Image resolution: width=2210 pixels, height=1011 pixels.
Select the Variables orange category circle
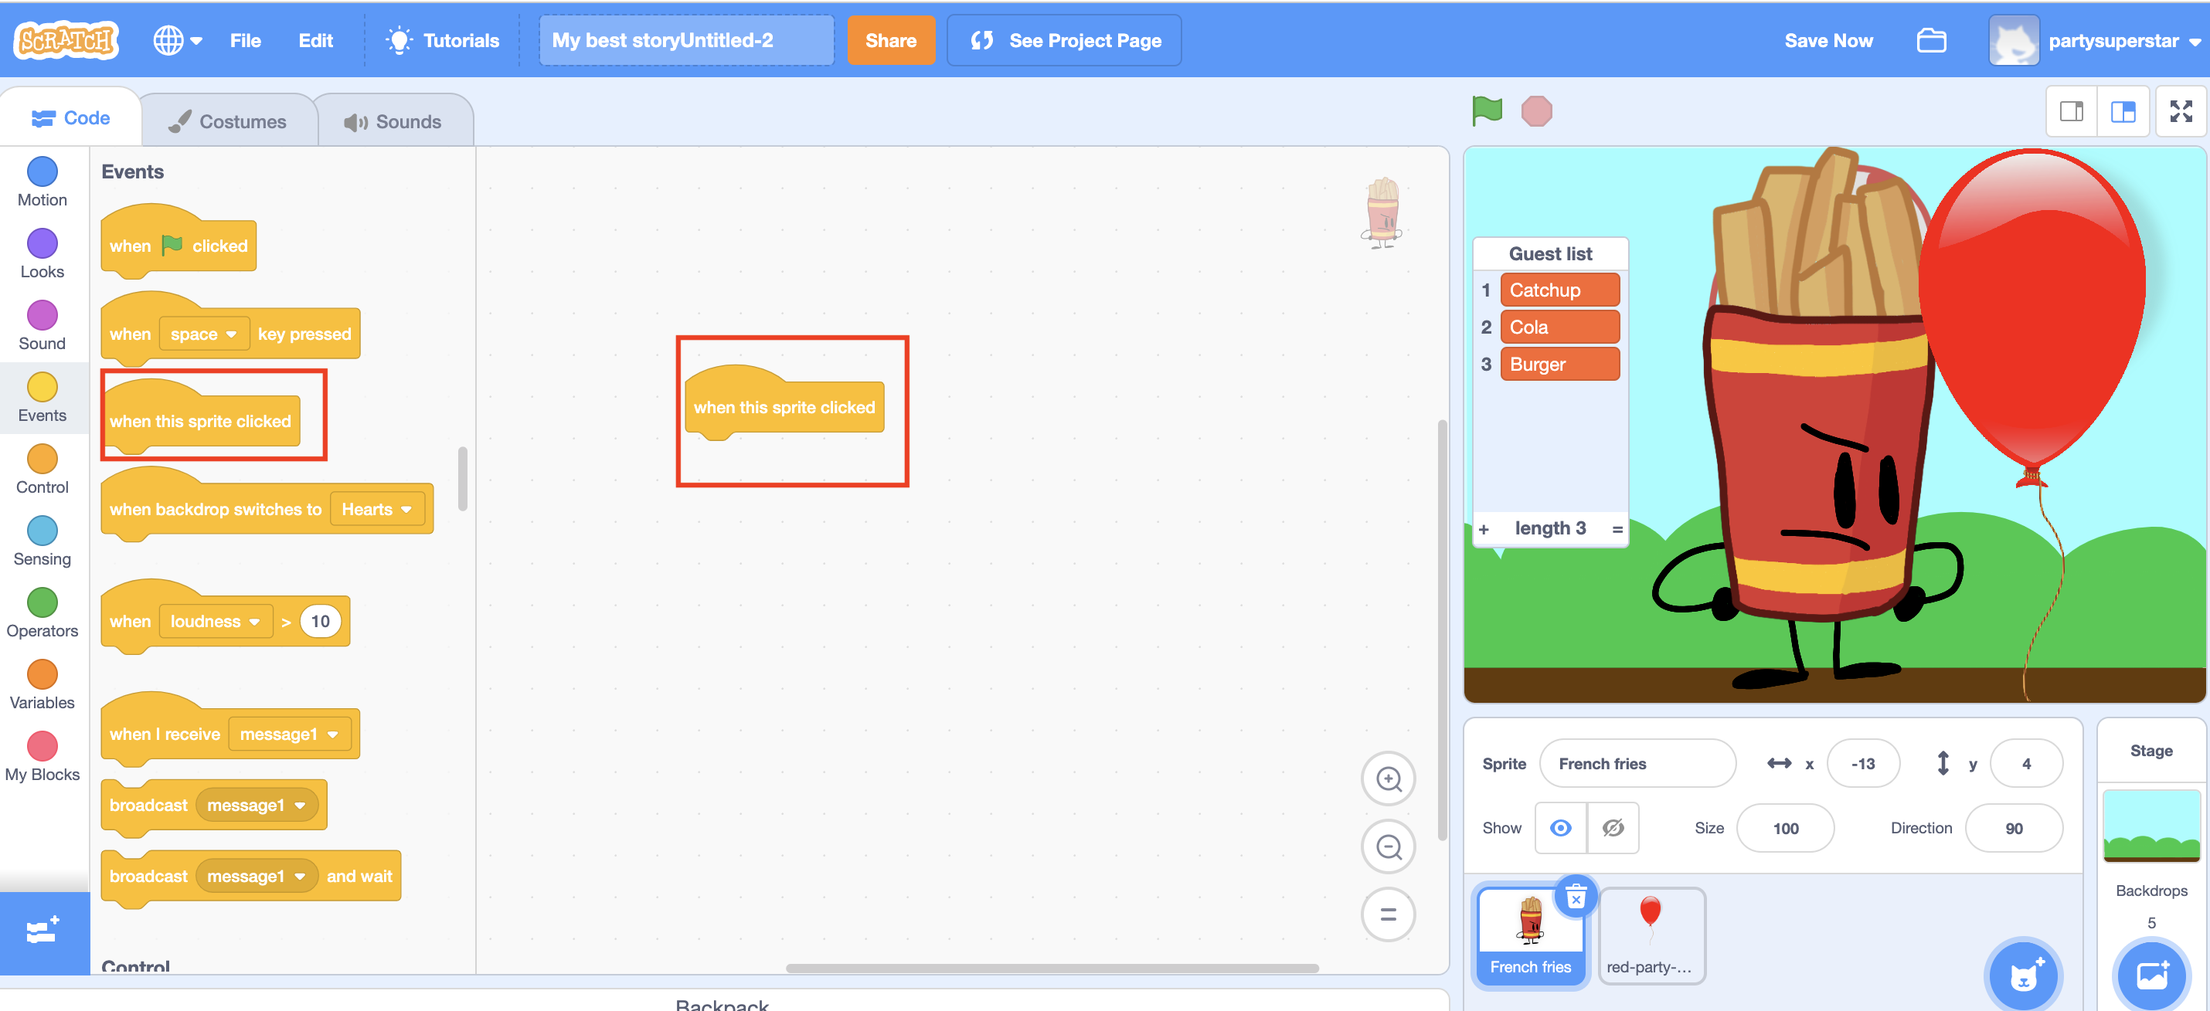[42, 674]
